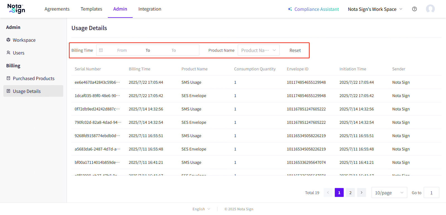Click the calendar icon in Billing Time
446x215 pixels.
coord(101,50)
